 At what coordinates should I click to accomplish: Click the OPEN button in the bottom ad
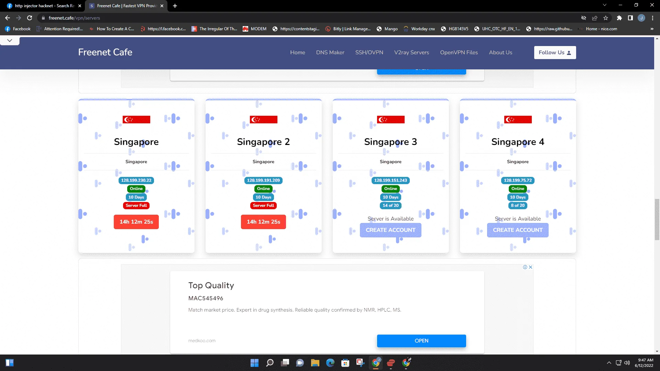click(x=422, y=341)
